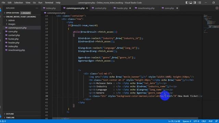Viewport: 219px width, 123px height.
Task: Click PHP icon in commingsoon.php breadcrumb
Action: (x=45, y=13)
